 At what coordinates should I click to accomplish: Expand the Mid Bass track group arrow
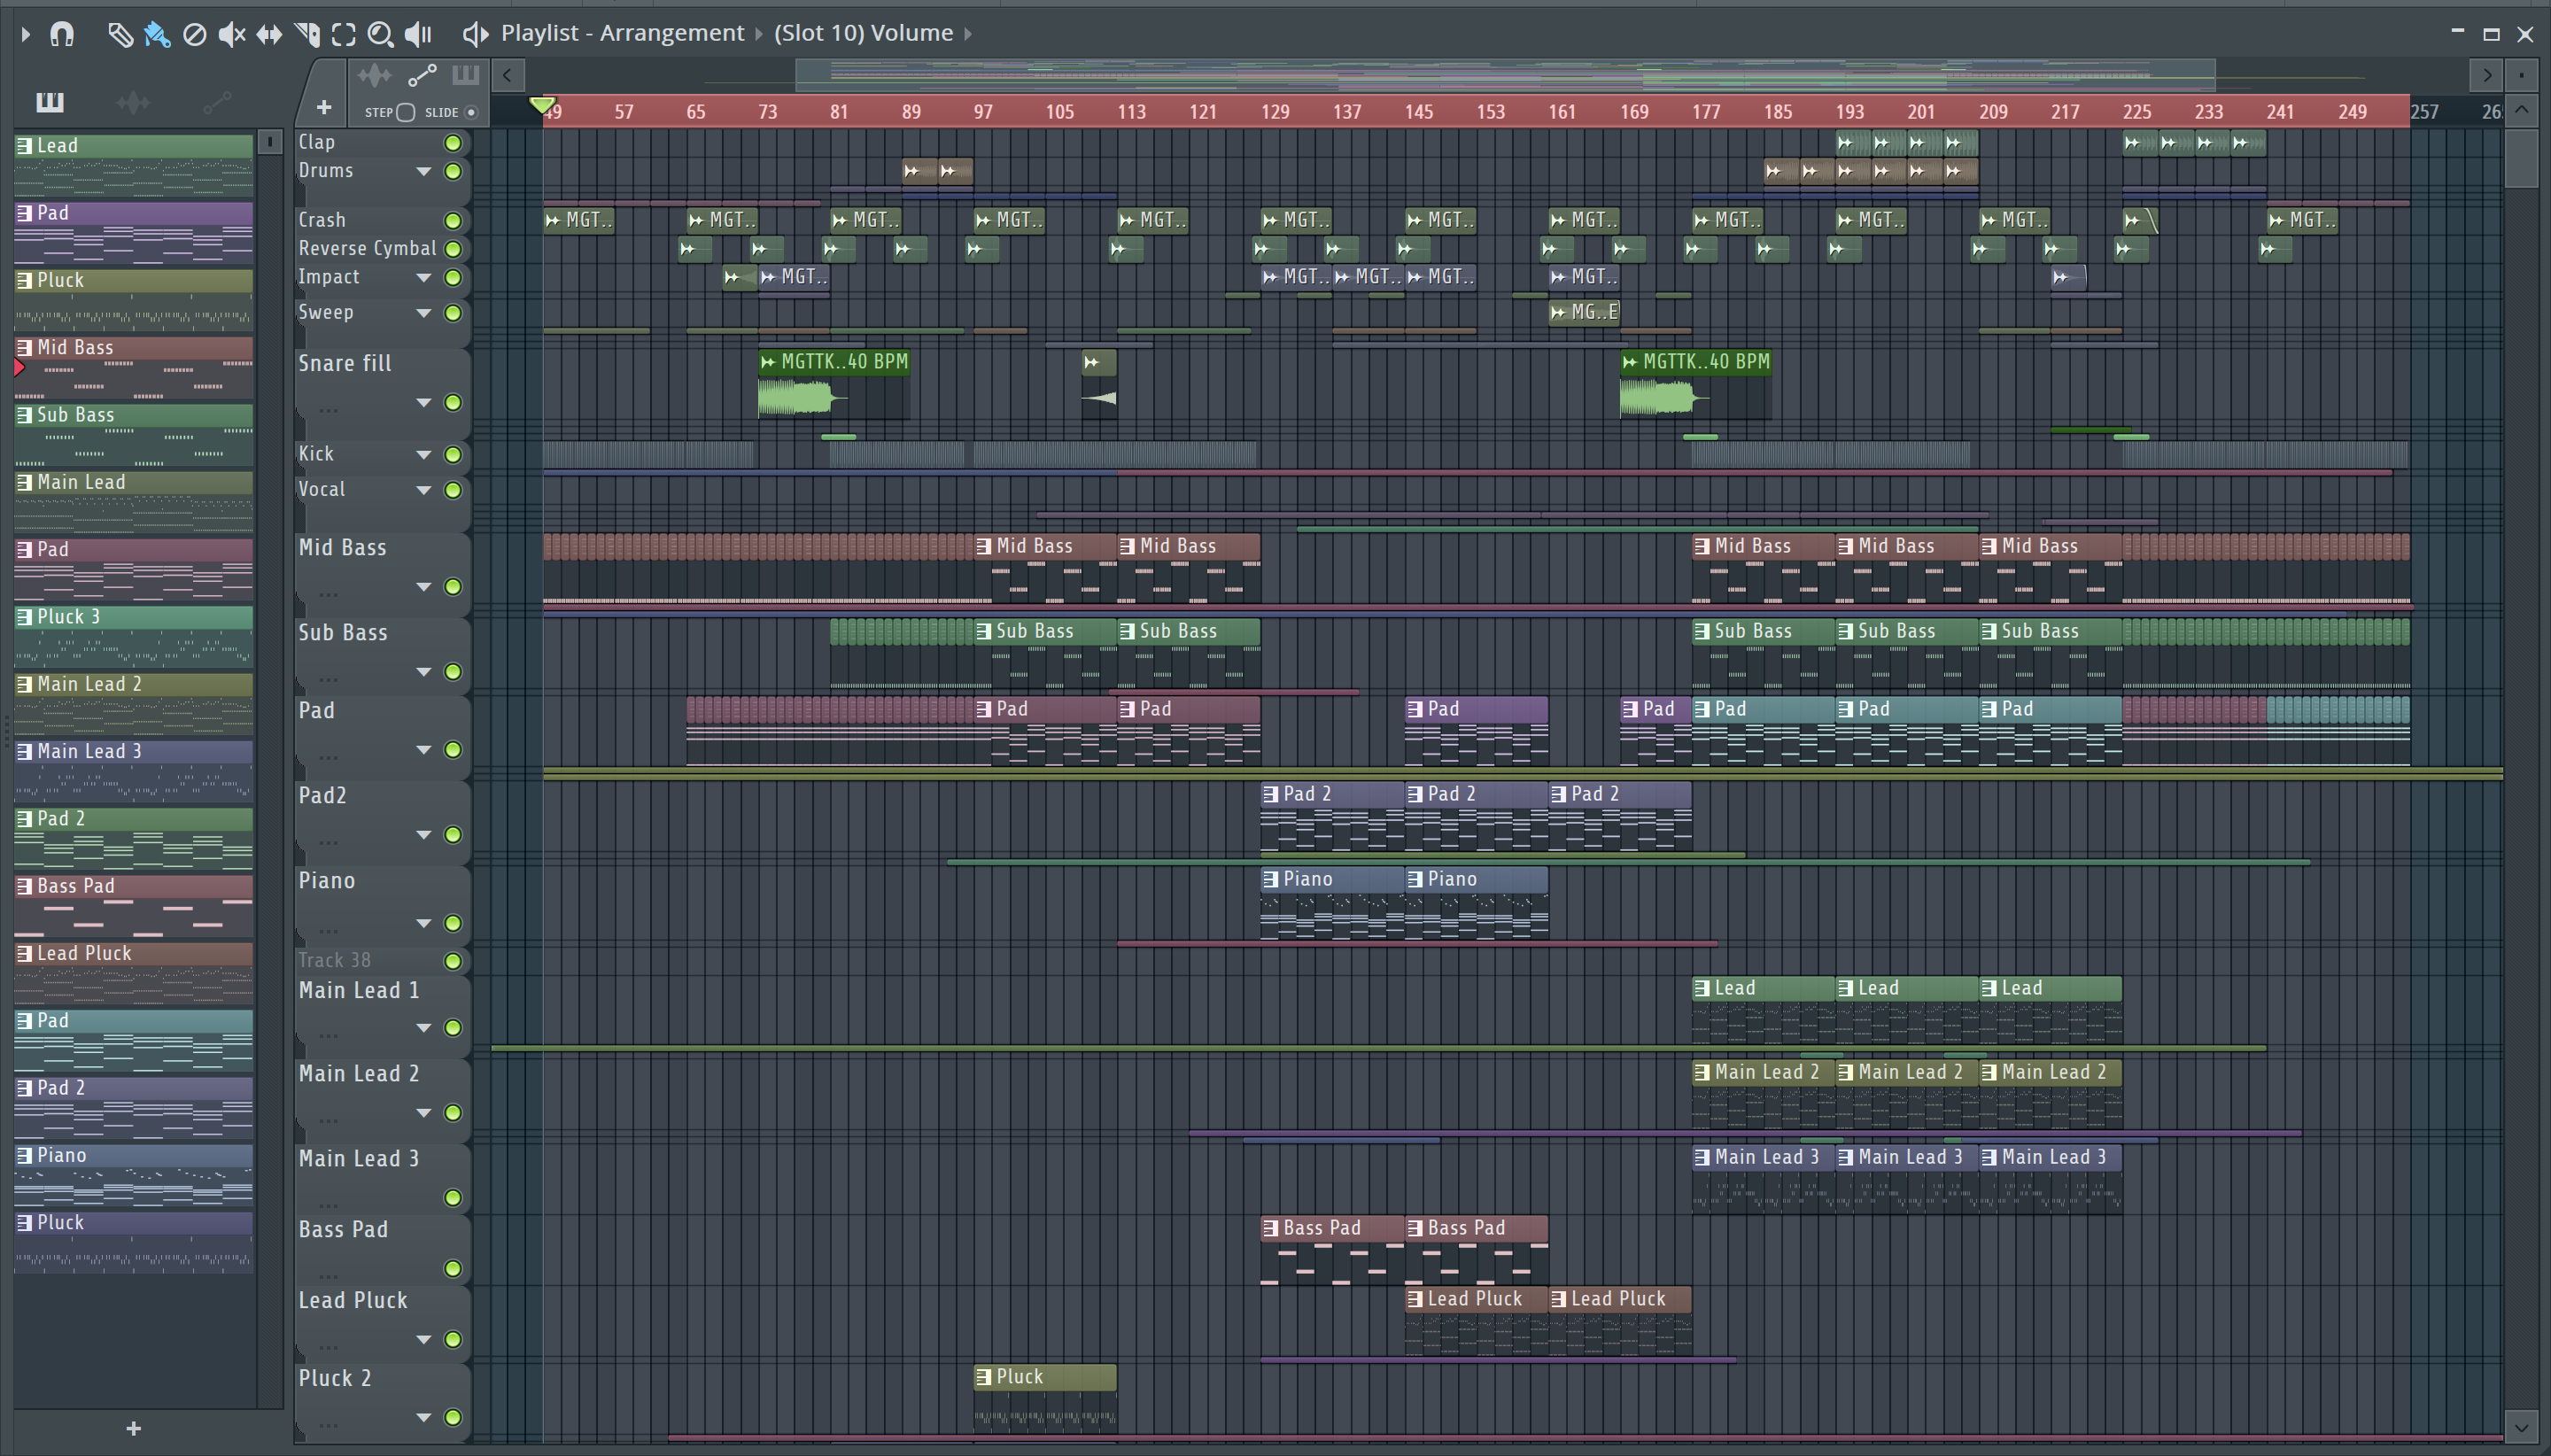click(424, 587)
